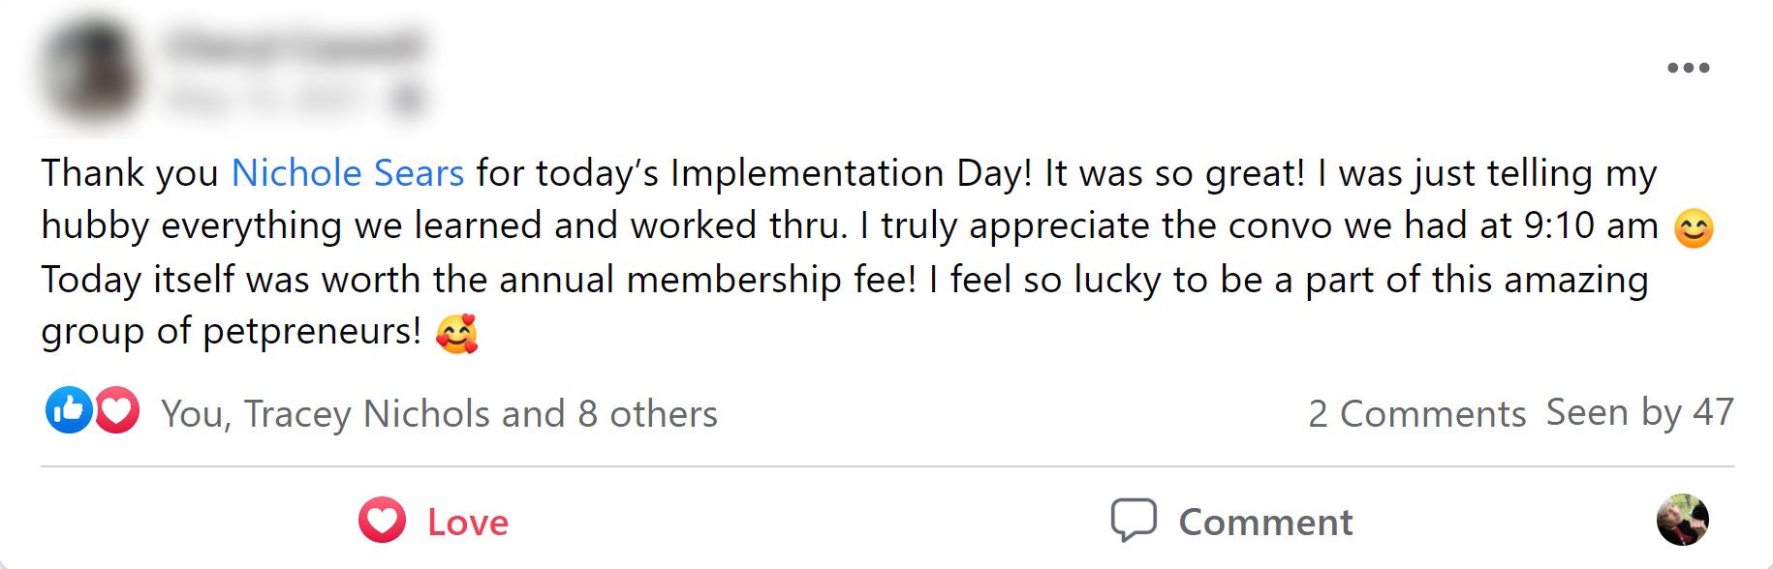Viewport: 1773px width, 569px height.
Task: Click the blurred author name
Action: [295, 45]
